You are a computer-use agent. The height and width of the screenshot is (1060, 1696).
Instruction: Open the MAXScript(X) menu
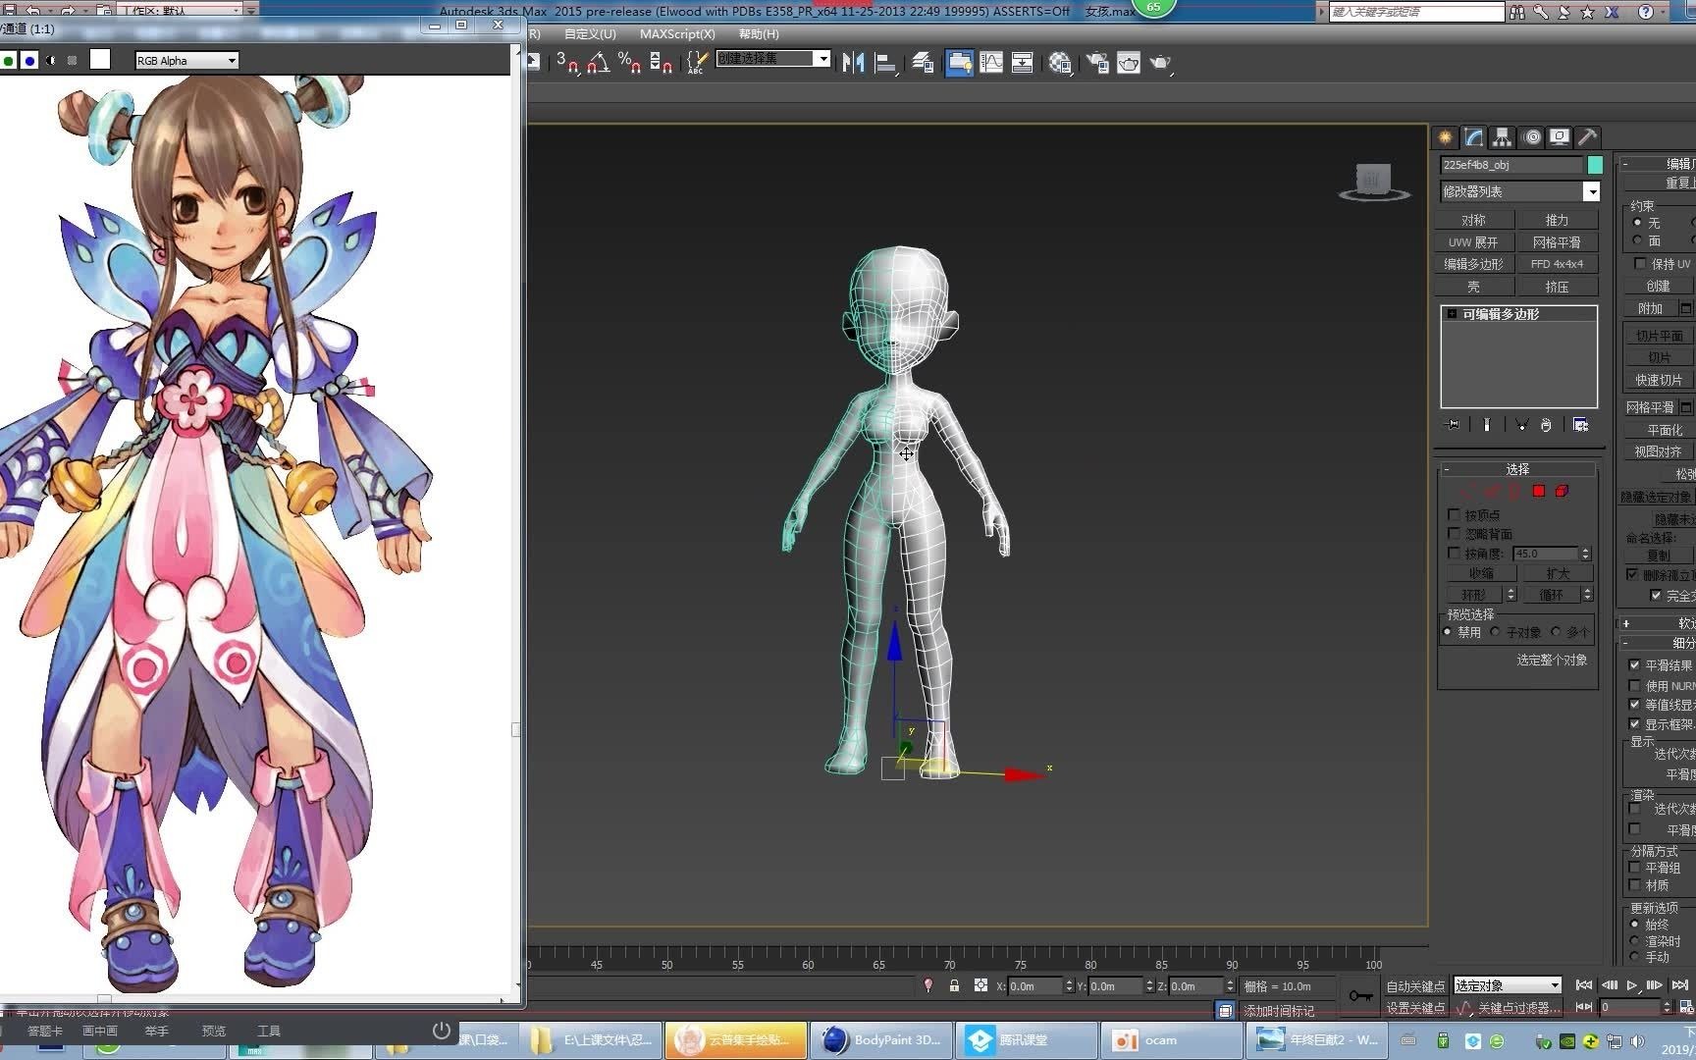click(x=677, y=33)
